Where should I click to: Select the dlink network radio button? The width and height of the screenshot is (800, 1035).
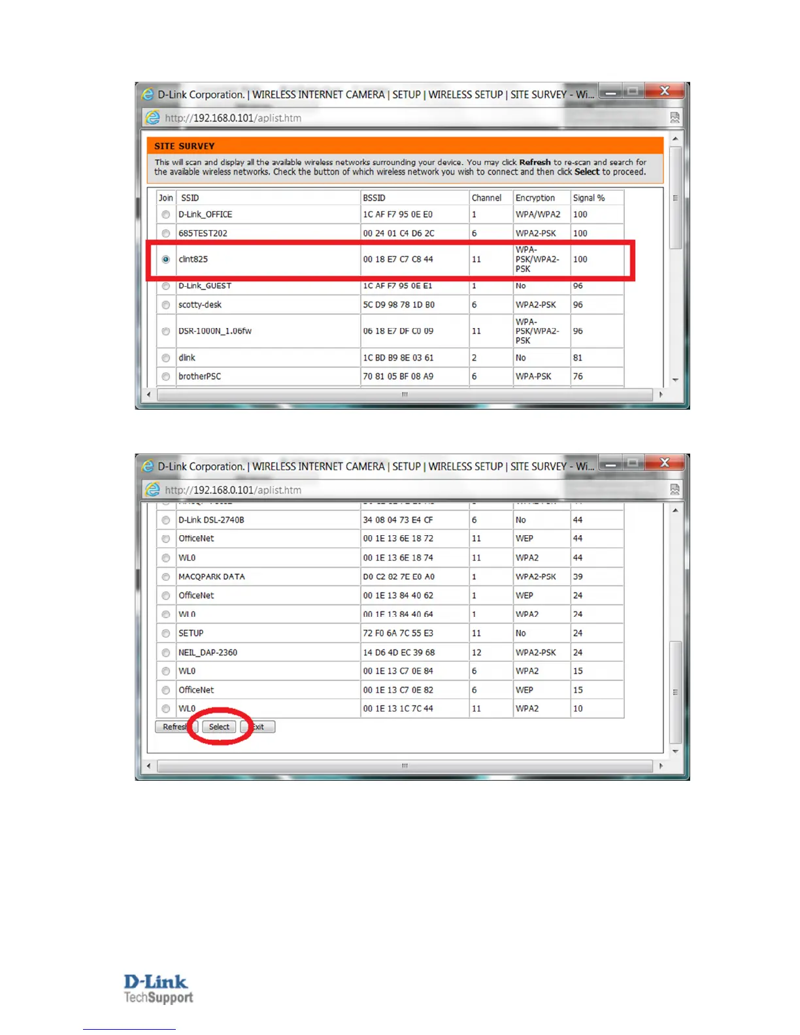(x=166, y=358)
